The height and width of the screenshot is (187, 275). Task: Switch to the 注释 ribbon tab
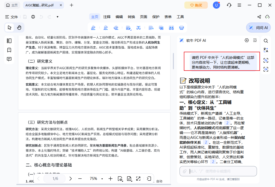coord(107,17)
